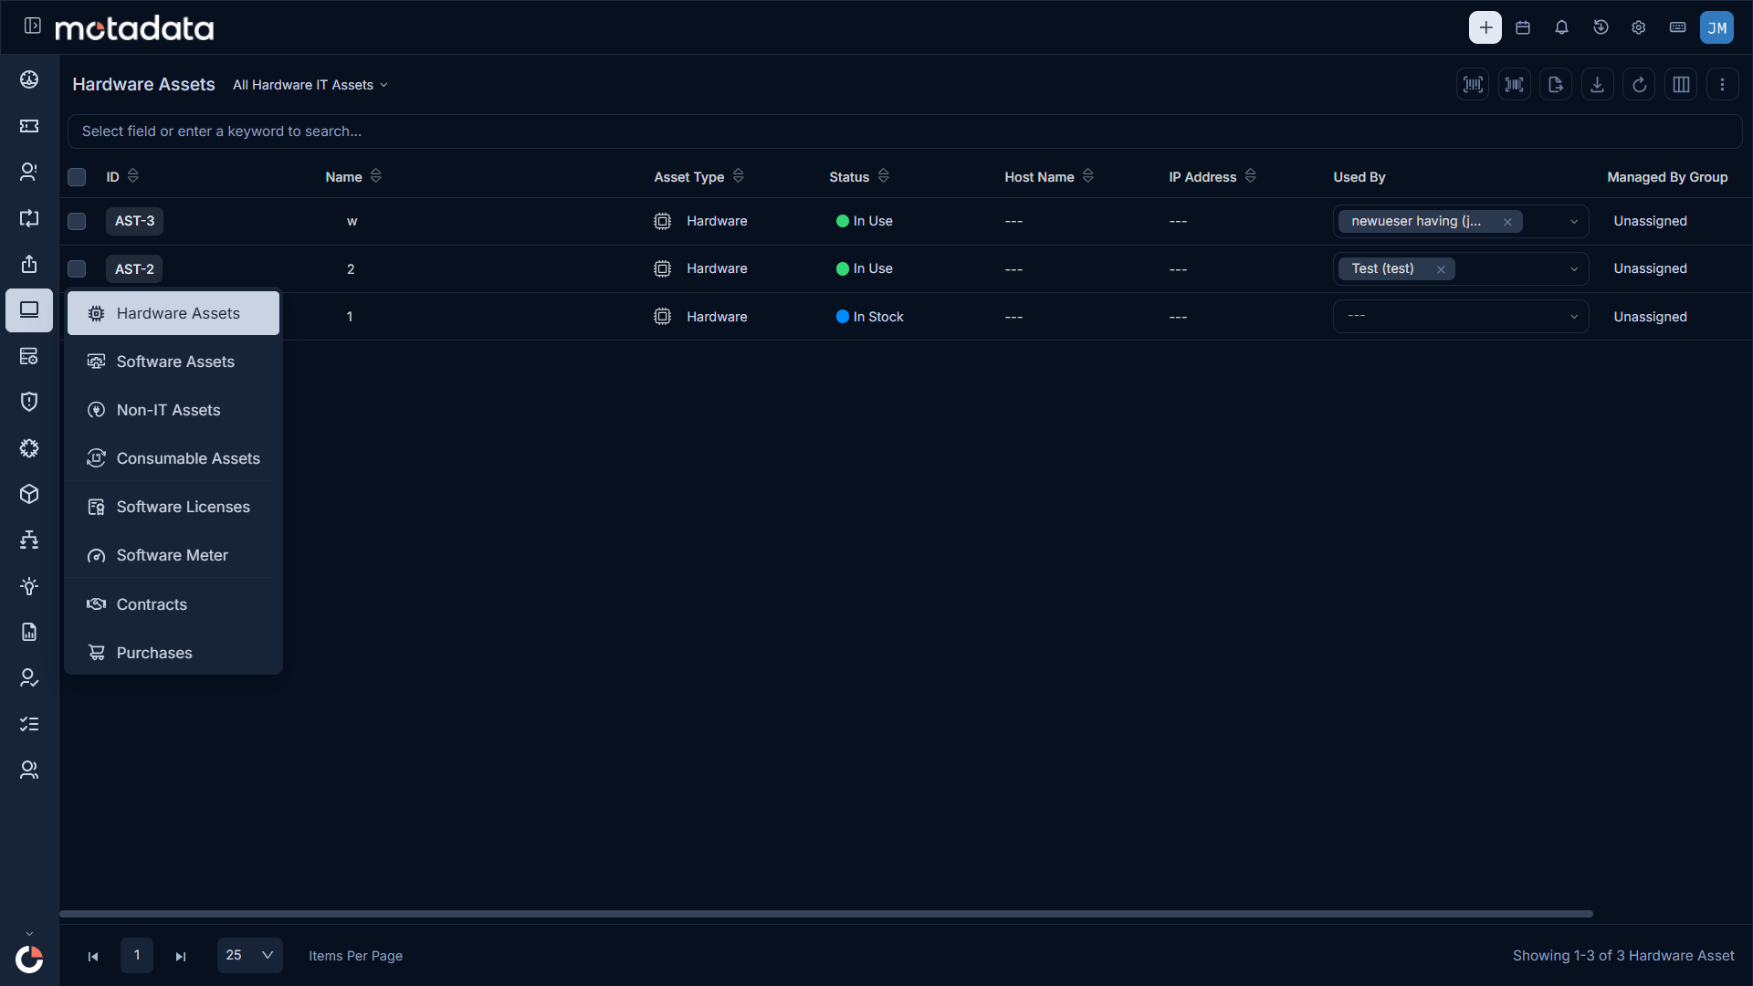Click the horizontal scrollbar
Screen dimensions: 1753x986
coord(826,914)
